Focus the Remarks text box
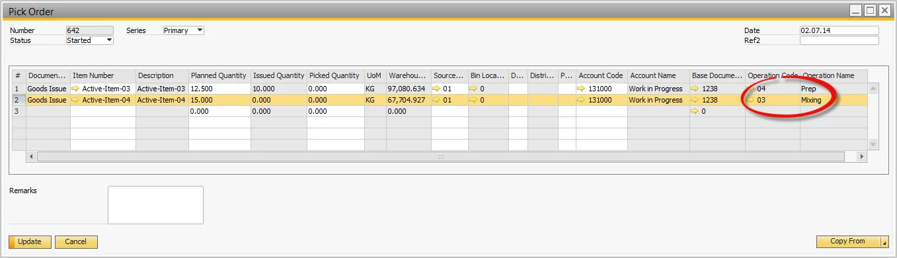Viewport: 897px width, 258px height. point(155,205)
